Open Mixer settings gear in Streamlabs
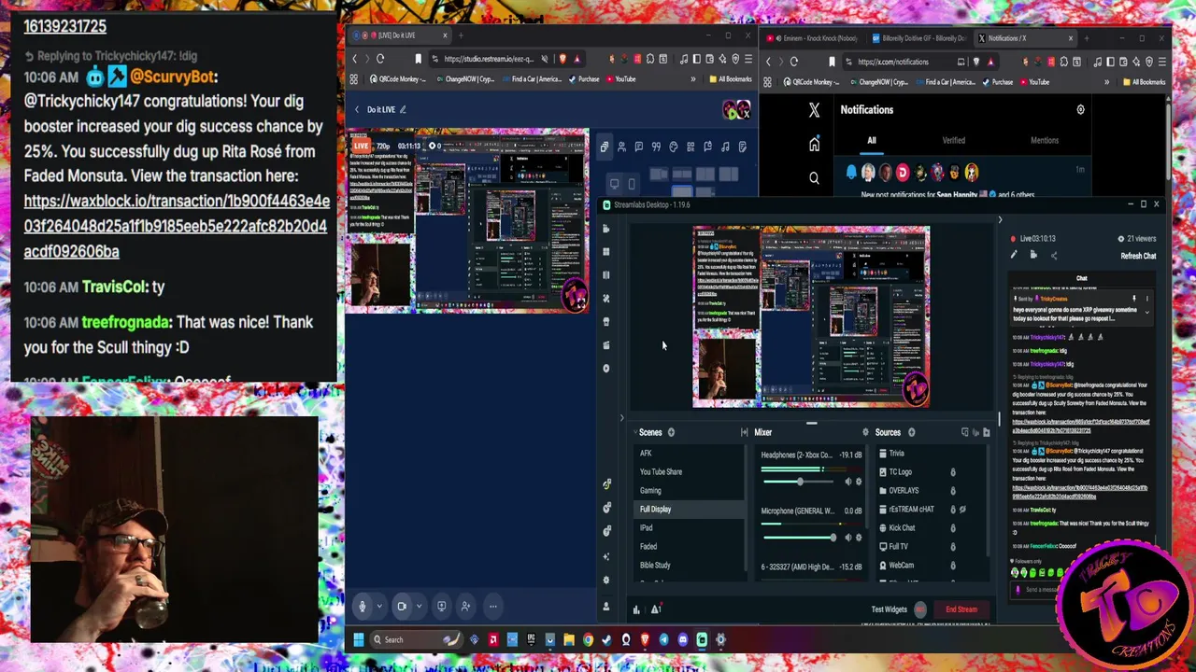1196x672 pixels. [x=865, y=432]
